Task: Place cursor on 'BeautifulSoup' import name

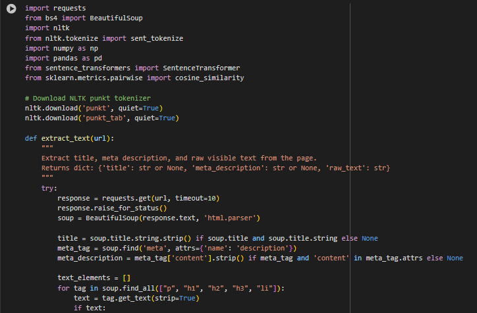Action: [x=116, y=18]
